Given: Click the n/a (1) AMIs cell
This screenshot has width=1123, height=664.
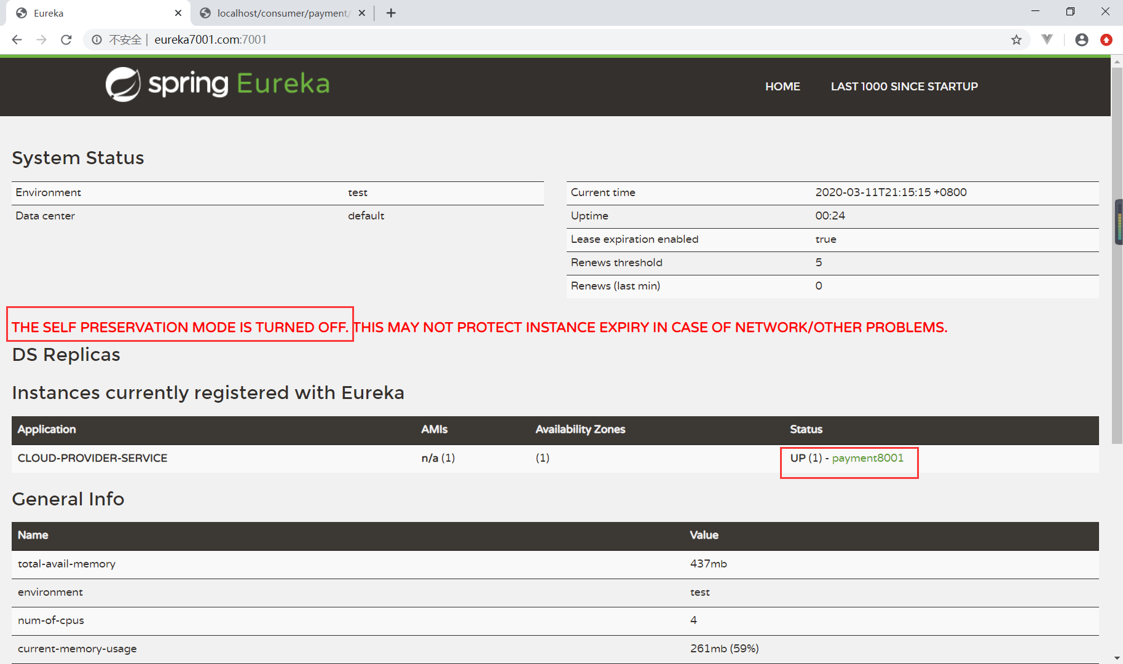Looking at the screenshot, I should [x=438, y=458].
